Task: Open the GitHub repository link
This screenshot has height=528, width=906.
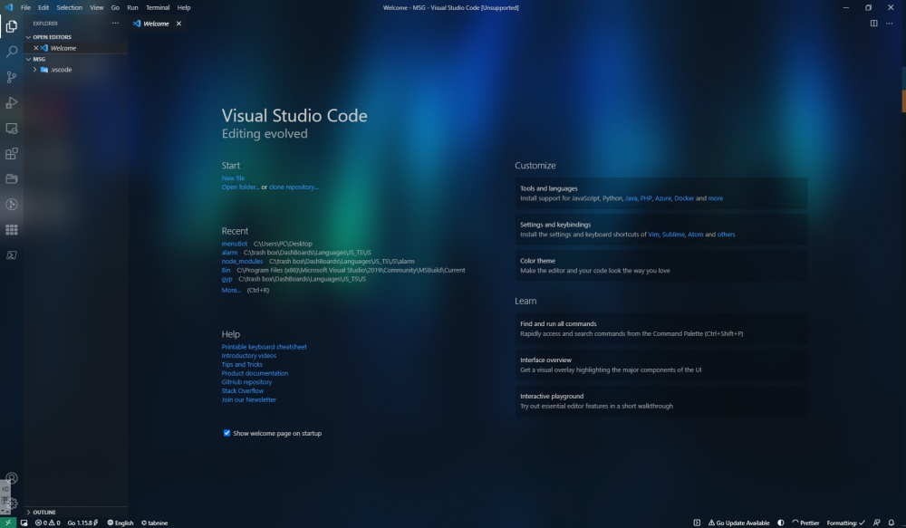Action: click(246, 382)
